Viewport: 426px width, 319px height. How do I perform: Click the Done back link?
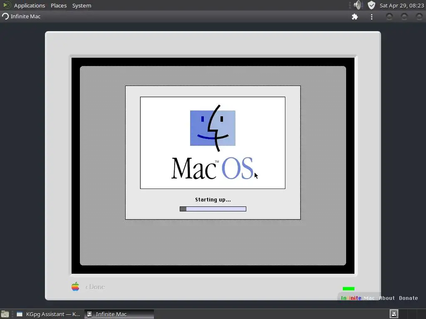click(x=95, y=287)
